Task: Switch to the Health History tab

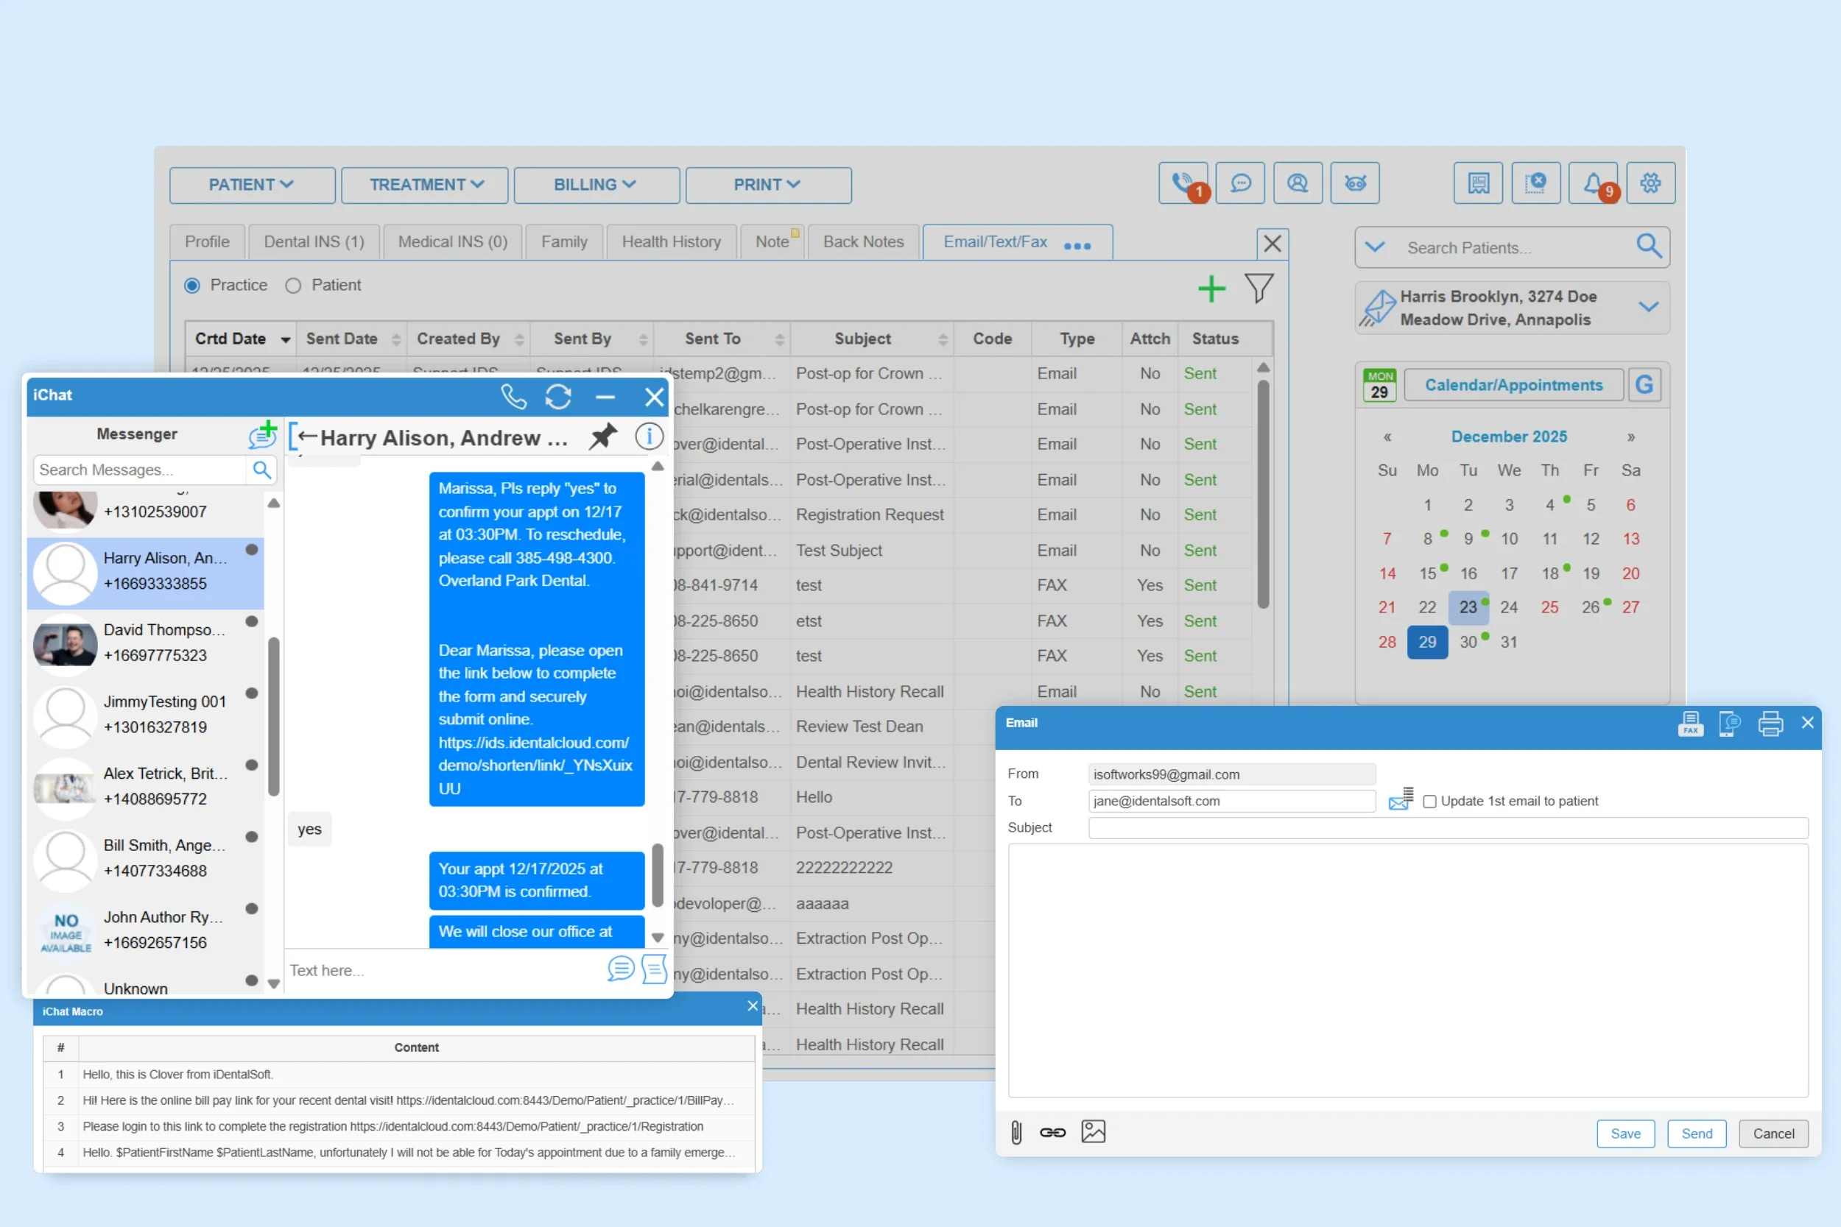Action: [671, 241]
